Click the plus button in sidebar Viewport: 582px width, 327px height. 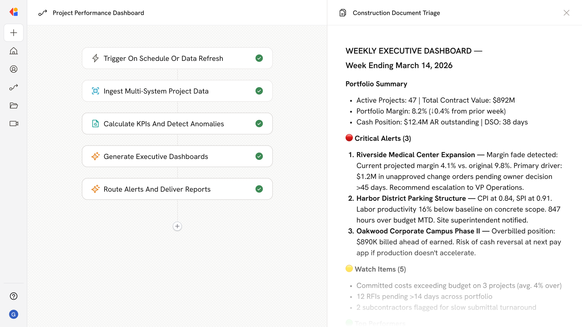tap(14, 33)
